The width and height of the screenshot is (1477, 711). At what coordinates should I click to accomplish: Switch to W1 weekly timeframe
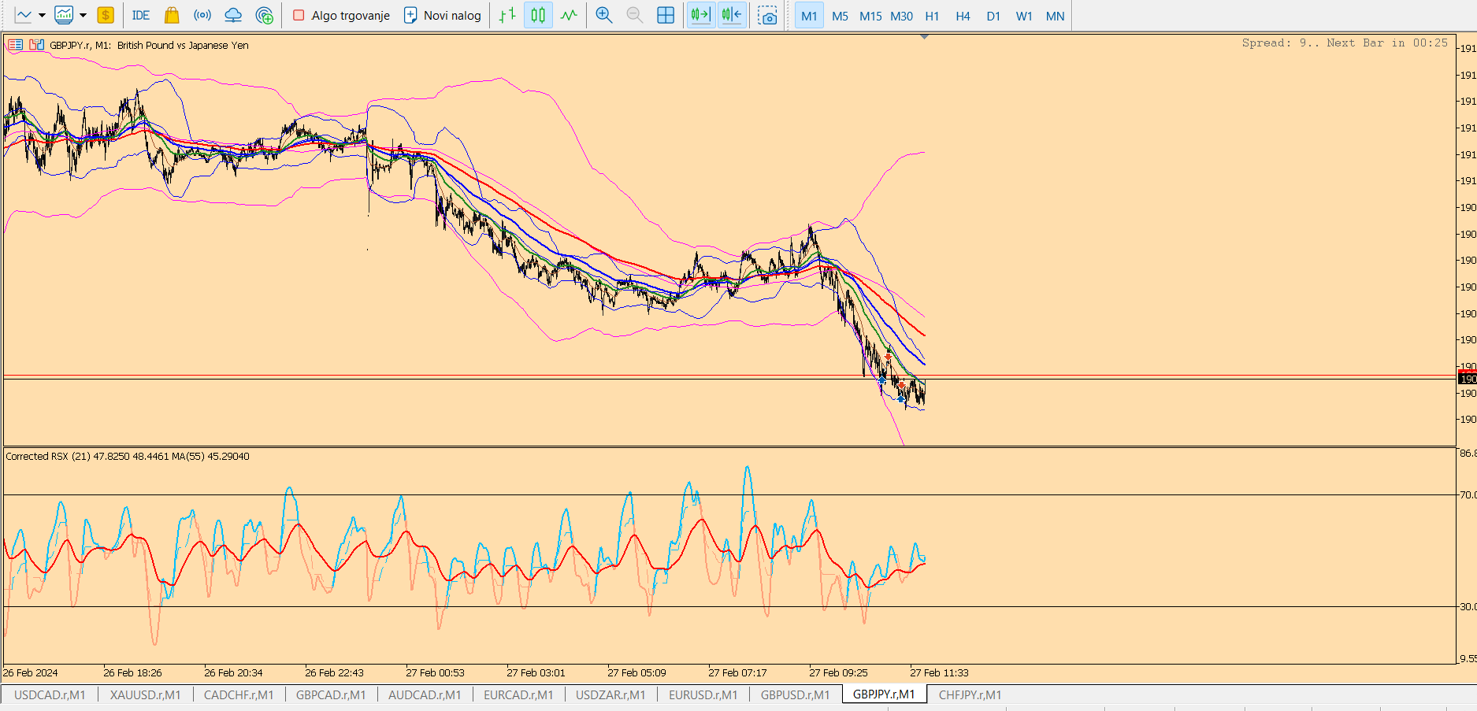tap(1024, 16)
